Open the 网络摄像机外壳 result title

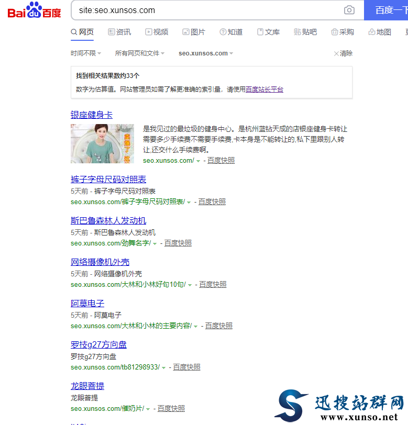pyautogui.click(x=100, y=262)
